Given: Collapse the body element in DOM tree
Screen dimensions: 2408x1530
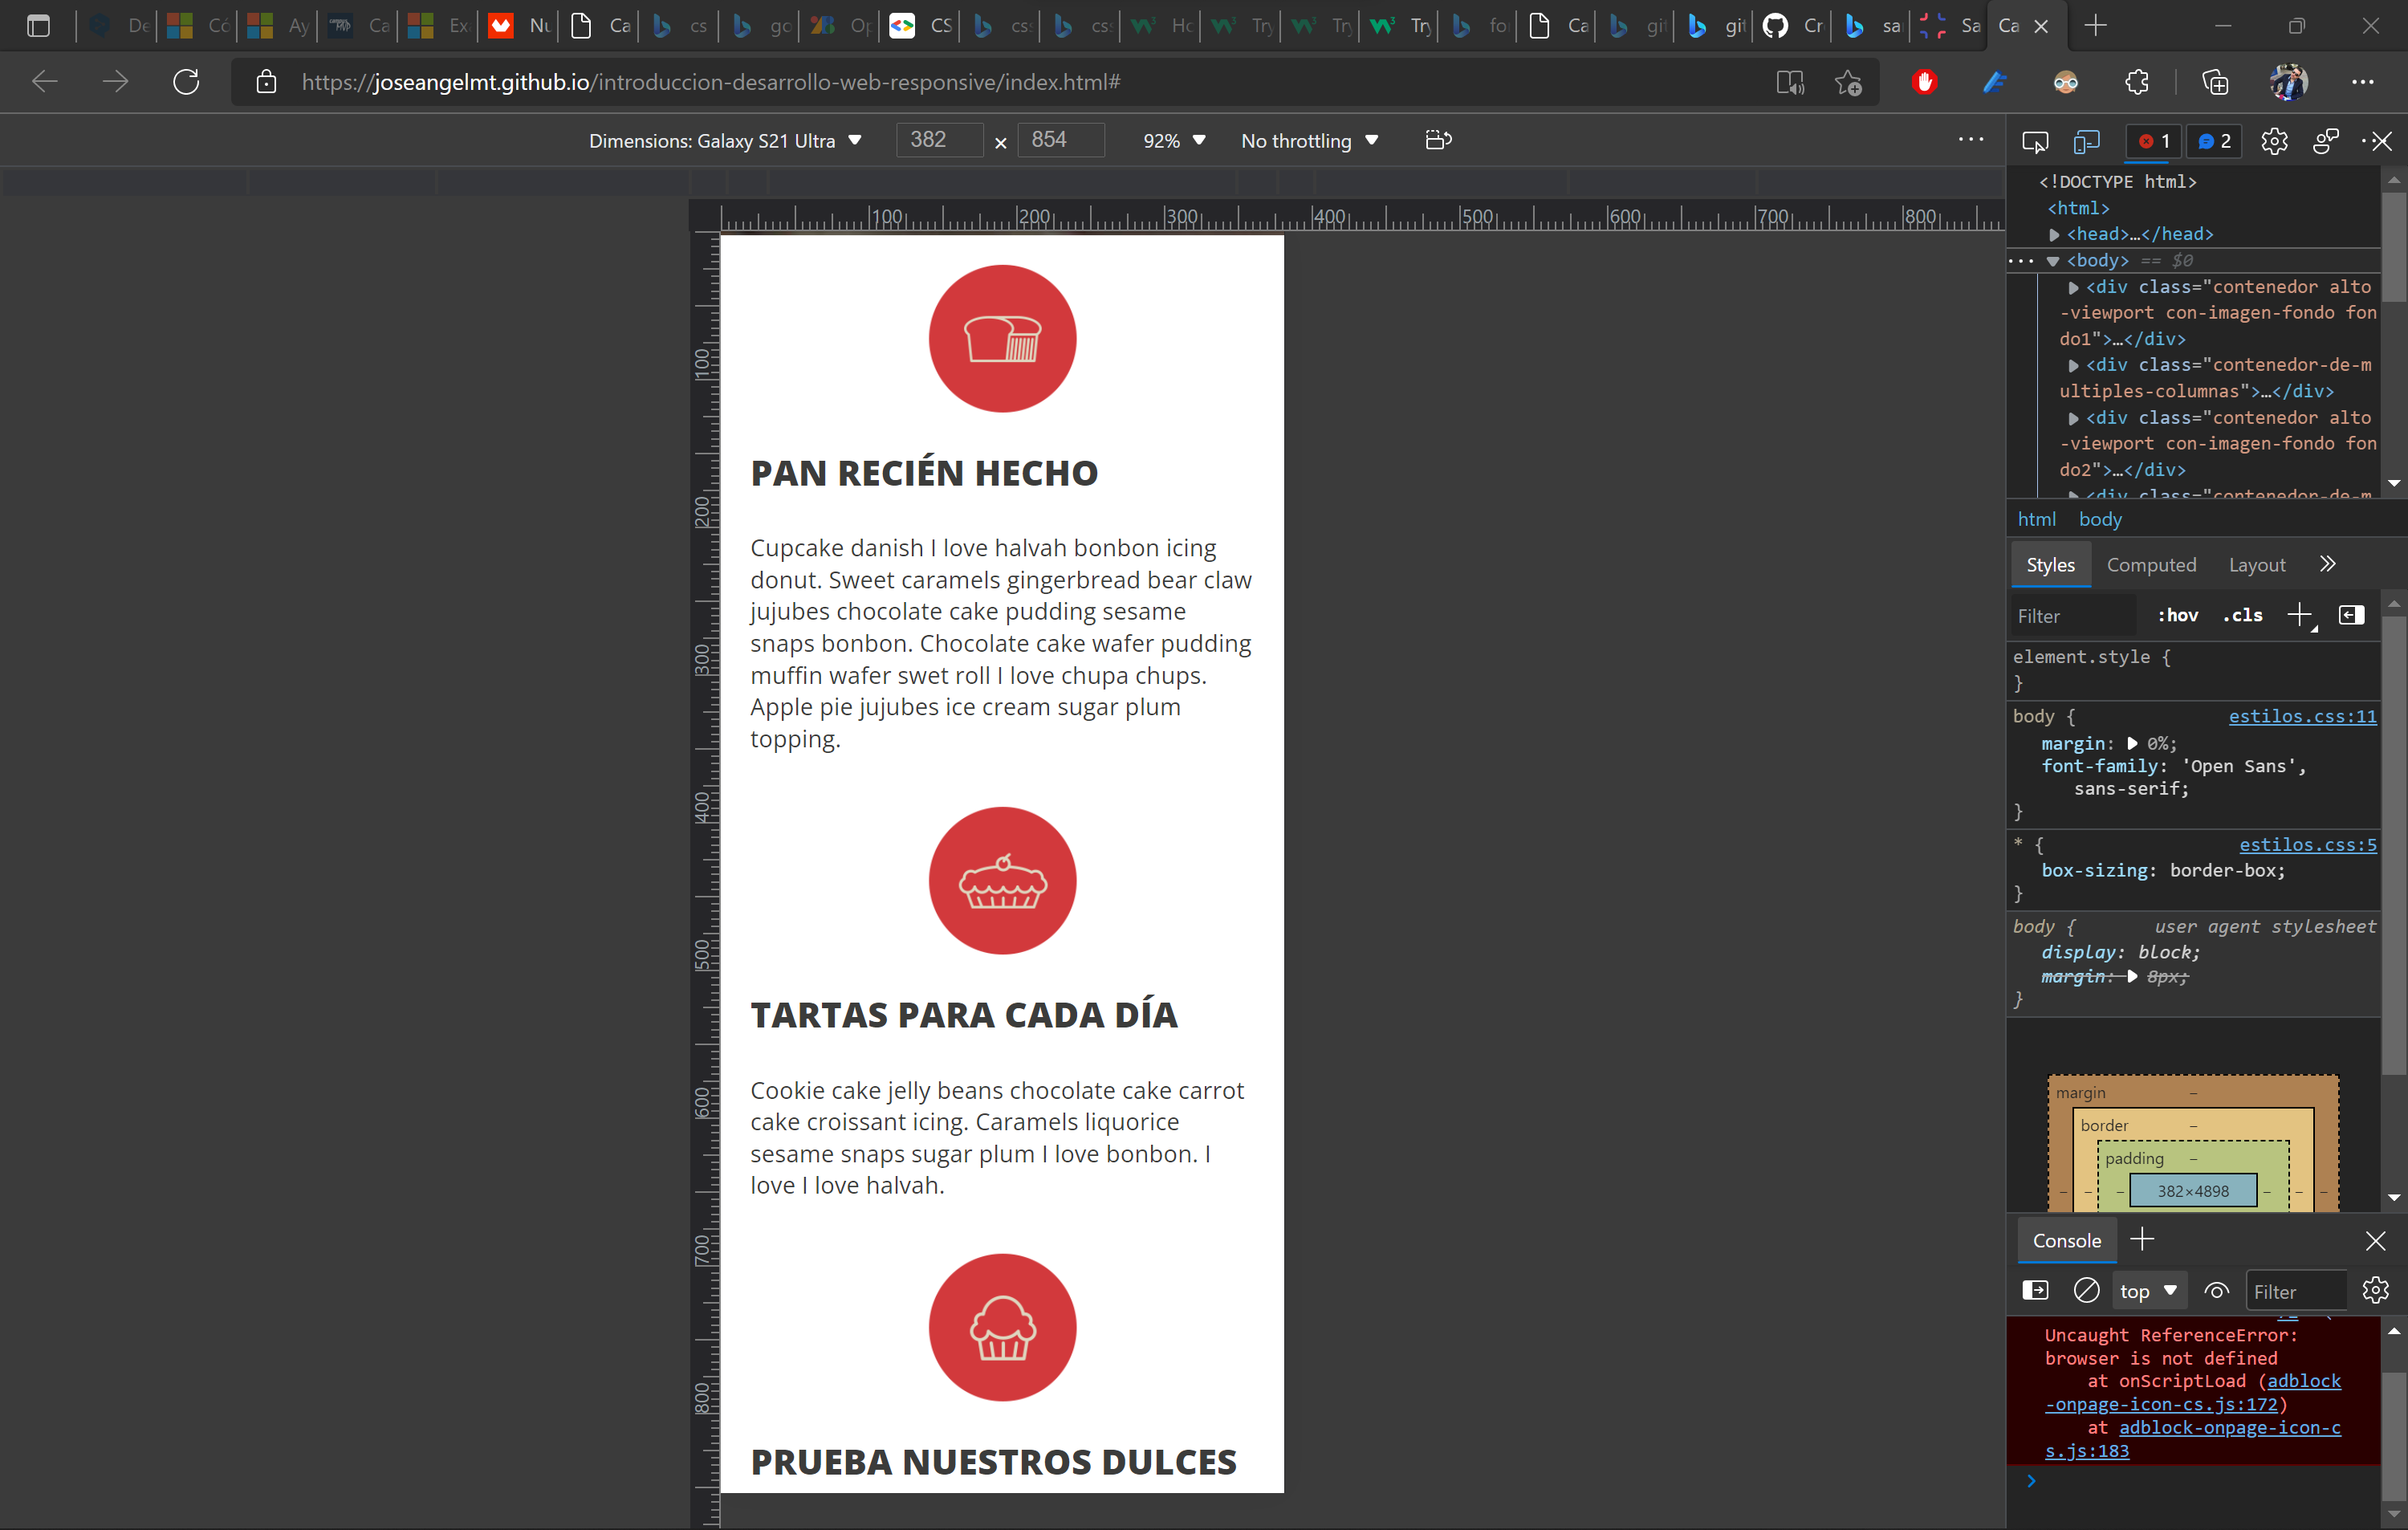Looking at the screenshot, I should 2052,261.
